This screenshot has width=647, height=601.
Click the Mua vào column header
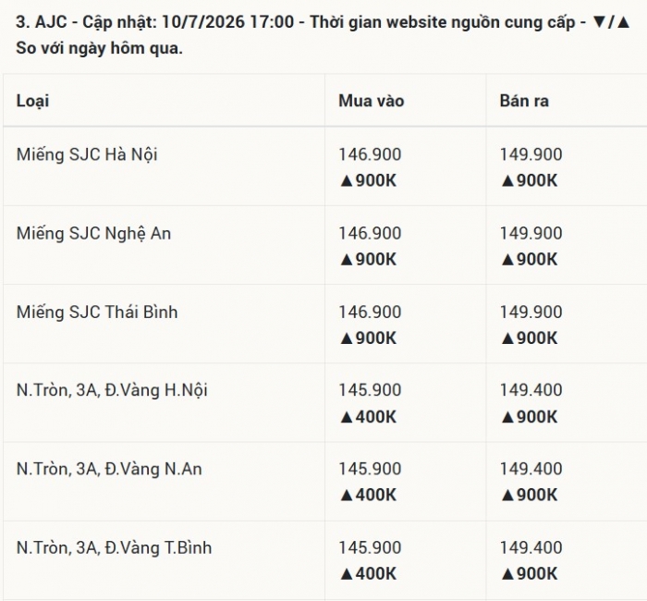pyautogui.click(x=371, y=101)
